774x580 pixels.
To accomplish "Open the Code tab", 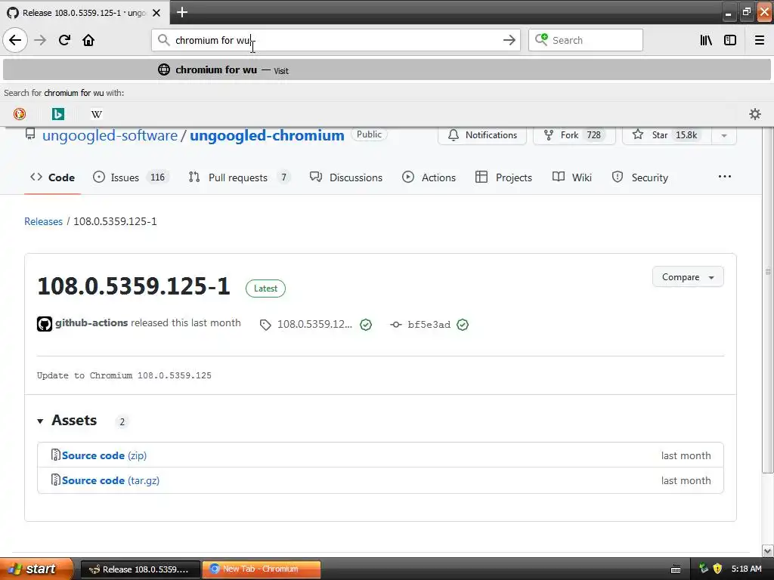I will 52,177.
